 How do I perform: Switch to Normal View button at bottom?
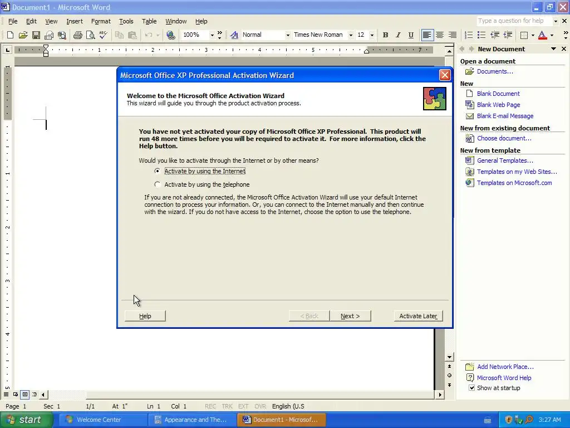6,395
